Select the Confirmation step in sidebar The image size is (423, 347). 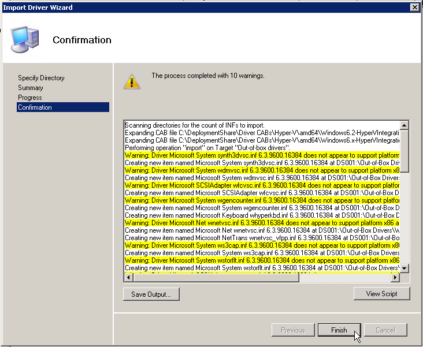pos(35,107)
